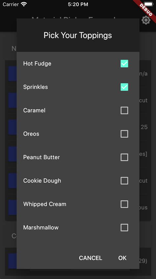The image size is (156, 279).
Task: Toggle the Whipped Cream checkbox on
Action: [x=124, y=204]
